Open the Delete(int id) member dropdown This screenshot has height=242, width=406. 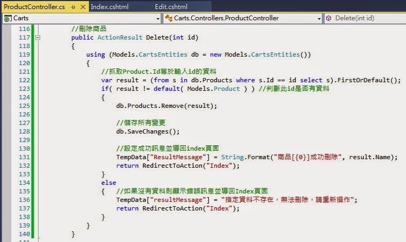tap(365, 18)
